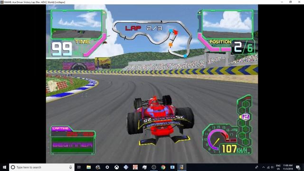
Task: Open the Windows Start menu
Action: tap(4, 167)
